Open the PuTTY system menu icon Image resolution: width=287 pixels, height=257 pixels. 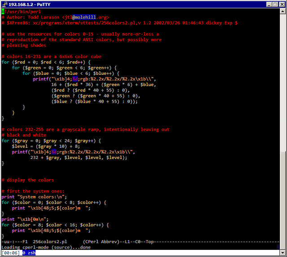click(x=5, y=4)
